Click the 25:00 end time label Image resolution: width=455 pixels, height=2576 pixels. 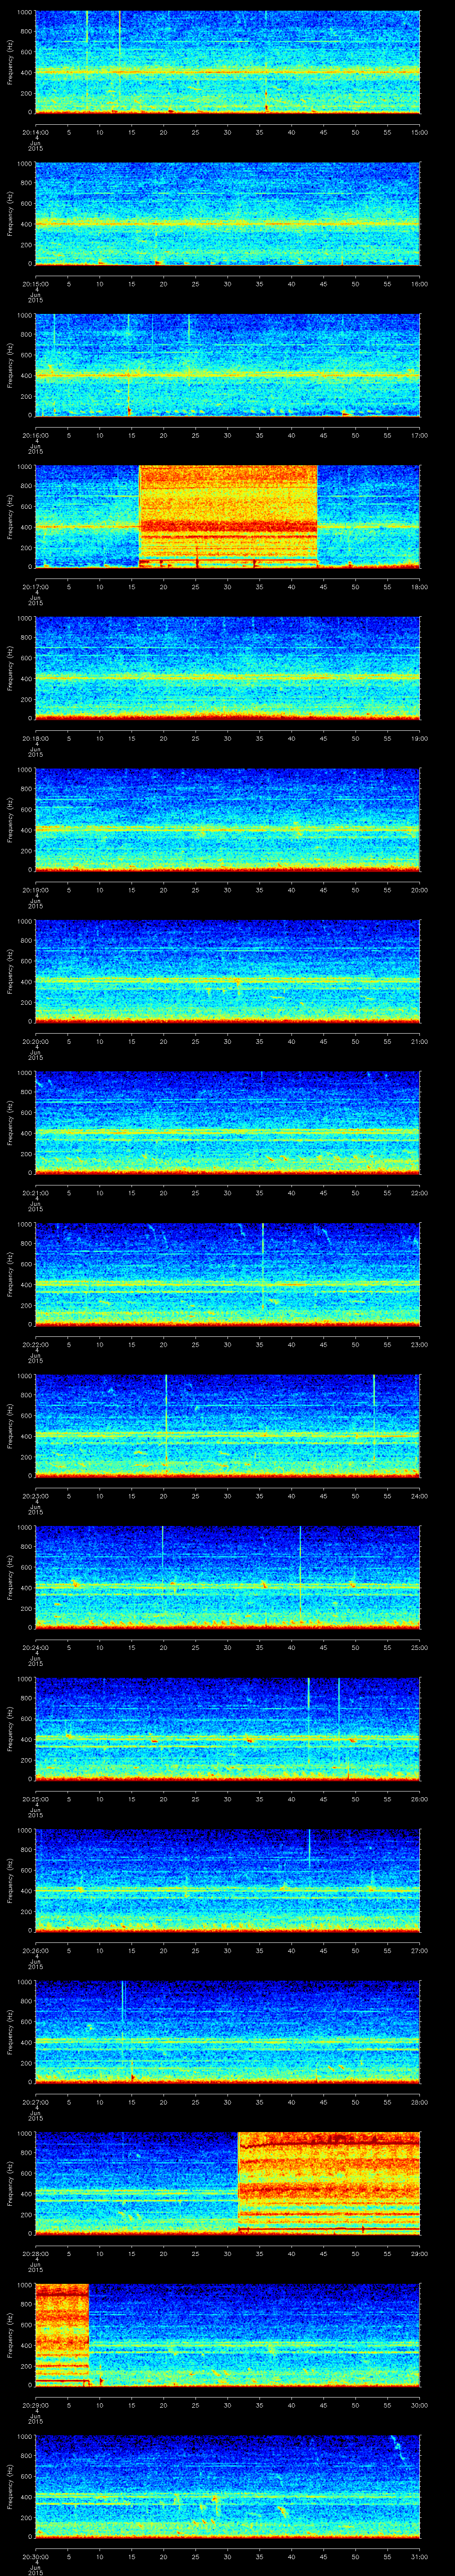point(420,1647)
